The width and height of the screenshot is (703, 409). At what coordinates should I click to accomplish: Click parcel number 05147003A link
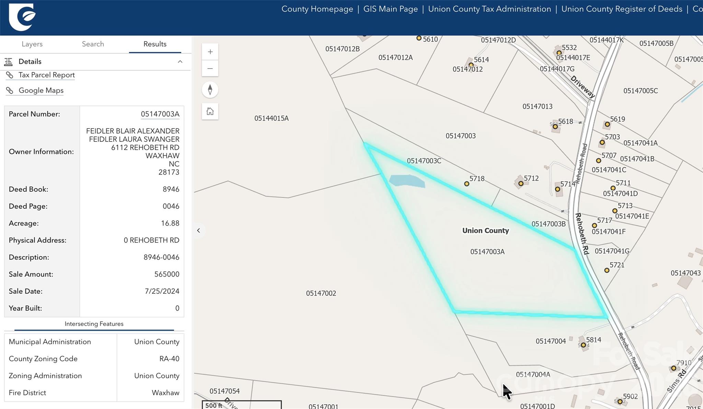[x=160, y=114]
